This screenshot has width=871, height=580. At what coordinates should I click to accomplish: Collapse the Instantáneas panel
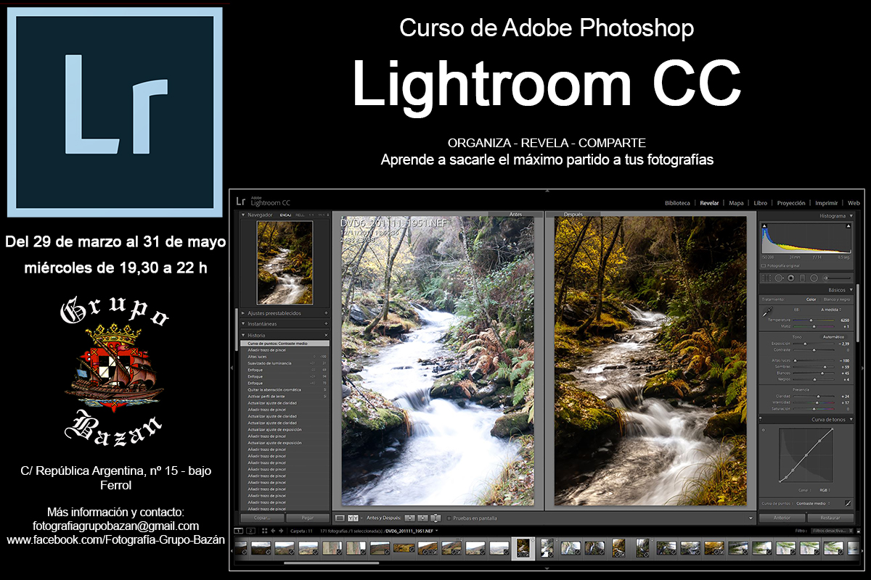(x=243, y=323)
